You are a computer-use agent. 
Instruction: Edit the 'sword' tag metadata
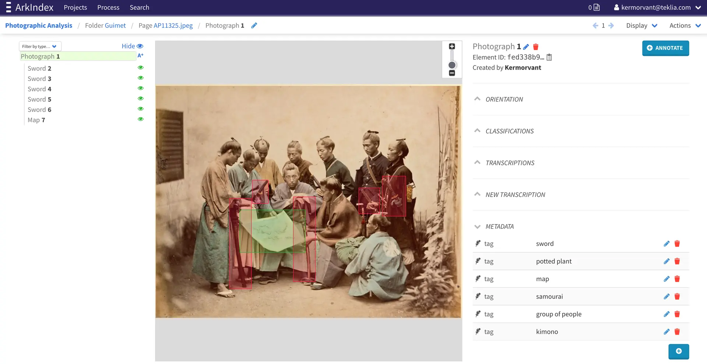click(x=666, y=244)
